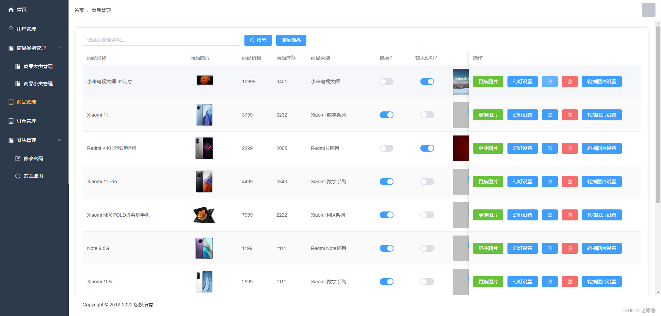This screenshot has height=316, width=661.
Task: Click the home icon in the sidebar
Action: (x=11, y=10)
